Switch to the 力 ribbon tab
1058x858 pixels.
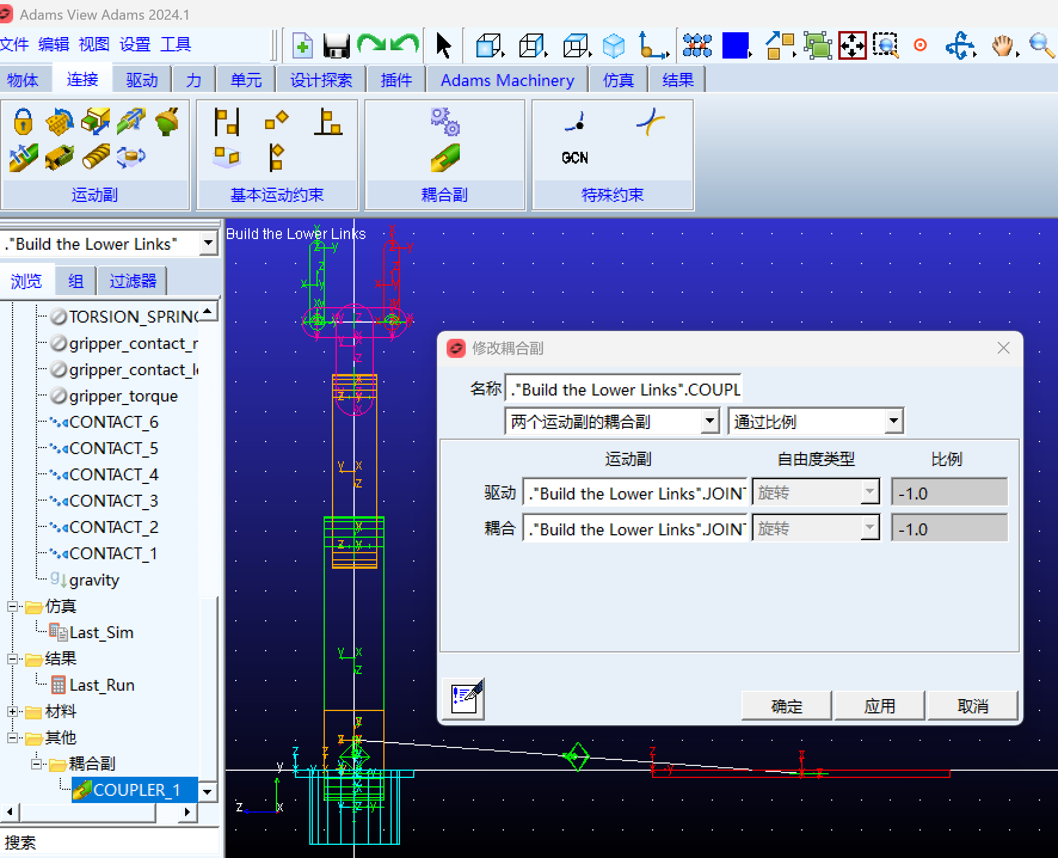pos(194,80)
